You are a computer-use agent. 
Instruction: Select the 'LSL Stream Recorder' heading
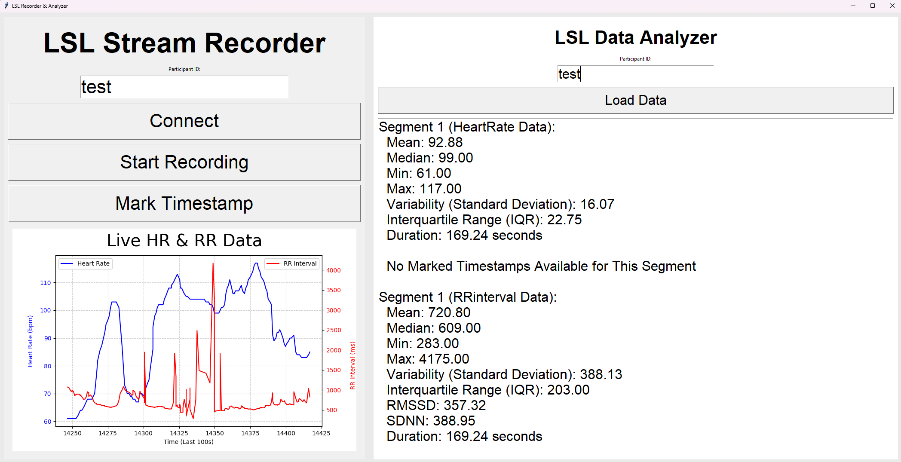point(184,43)
